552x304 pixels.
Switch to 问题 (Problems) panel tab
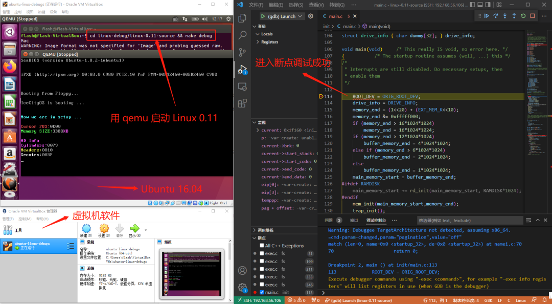[329, 220]
